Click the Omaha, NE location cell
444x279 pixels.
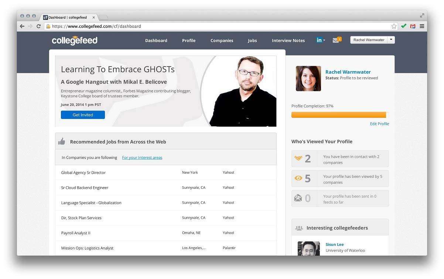pos(191,233)
